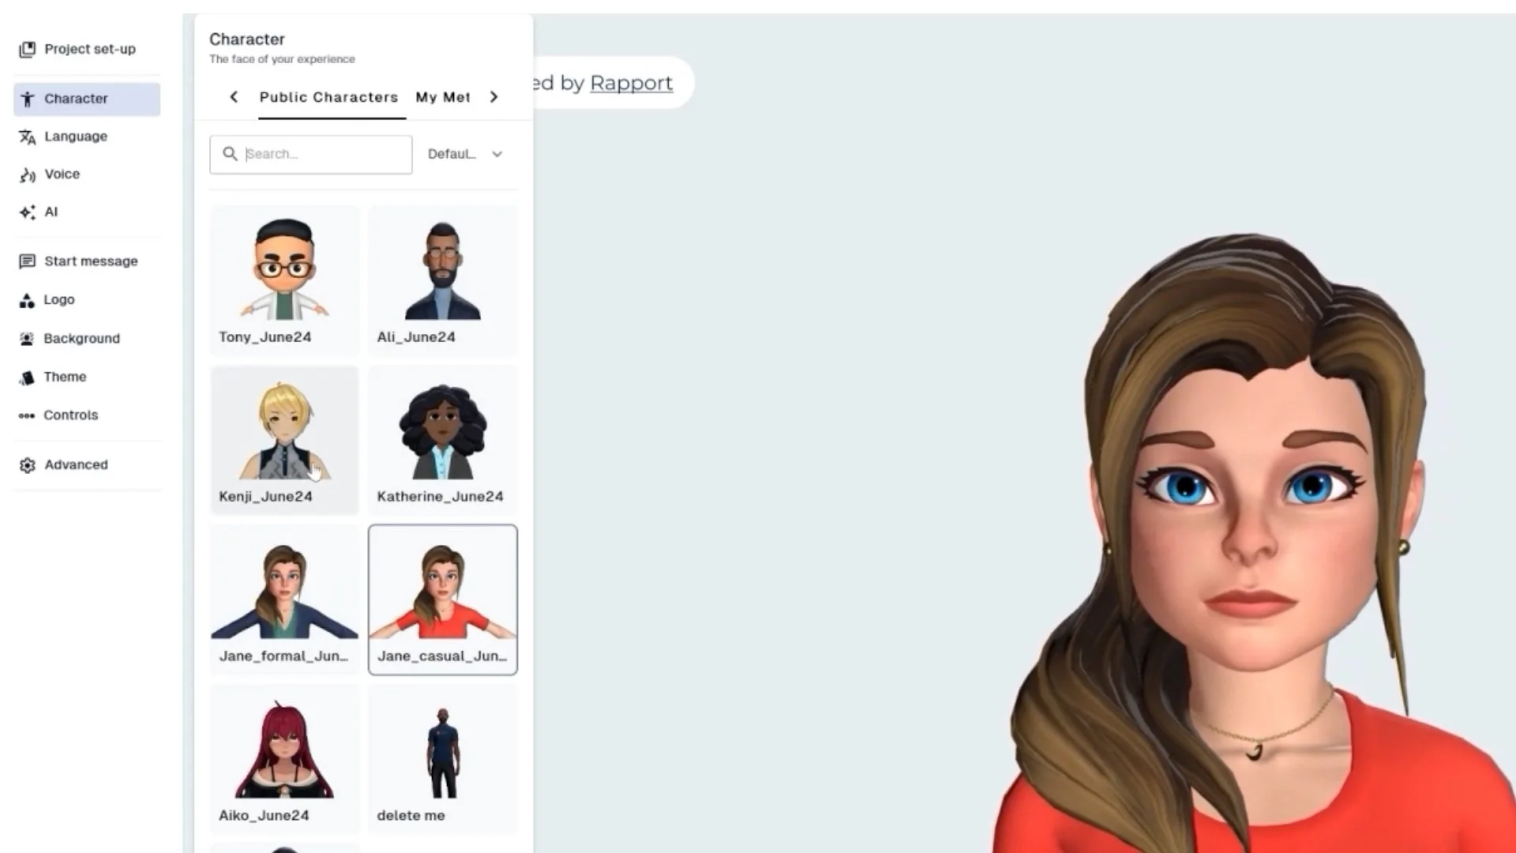The height and width of the screenshot is (853, 1516).
Task: Open the Theme palette icon
Action: click(x=27, y=378)
